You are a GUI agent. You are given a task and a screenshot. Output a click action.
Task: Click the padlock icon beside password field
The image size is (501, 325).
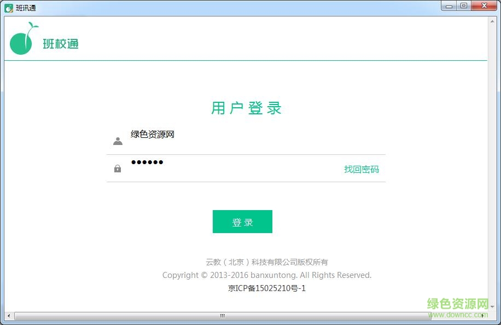(118, 169)
